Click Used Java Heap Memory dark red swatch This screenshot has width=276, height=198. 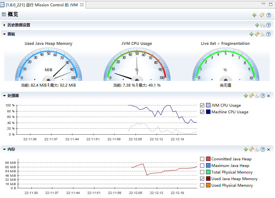pyautogui.click(x=208, y=179)
